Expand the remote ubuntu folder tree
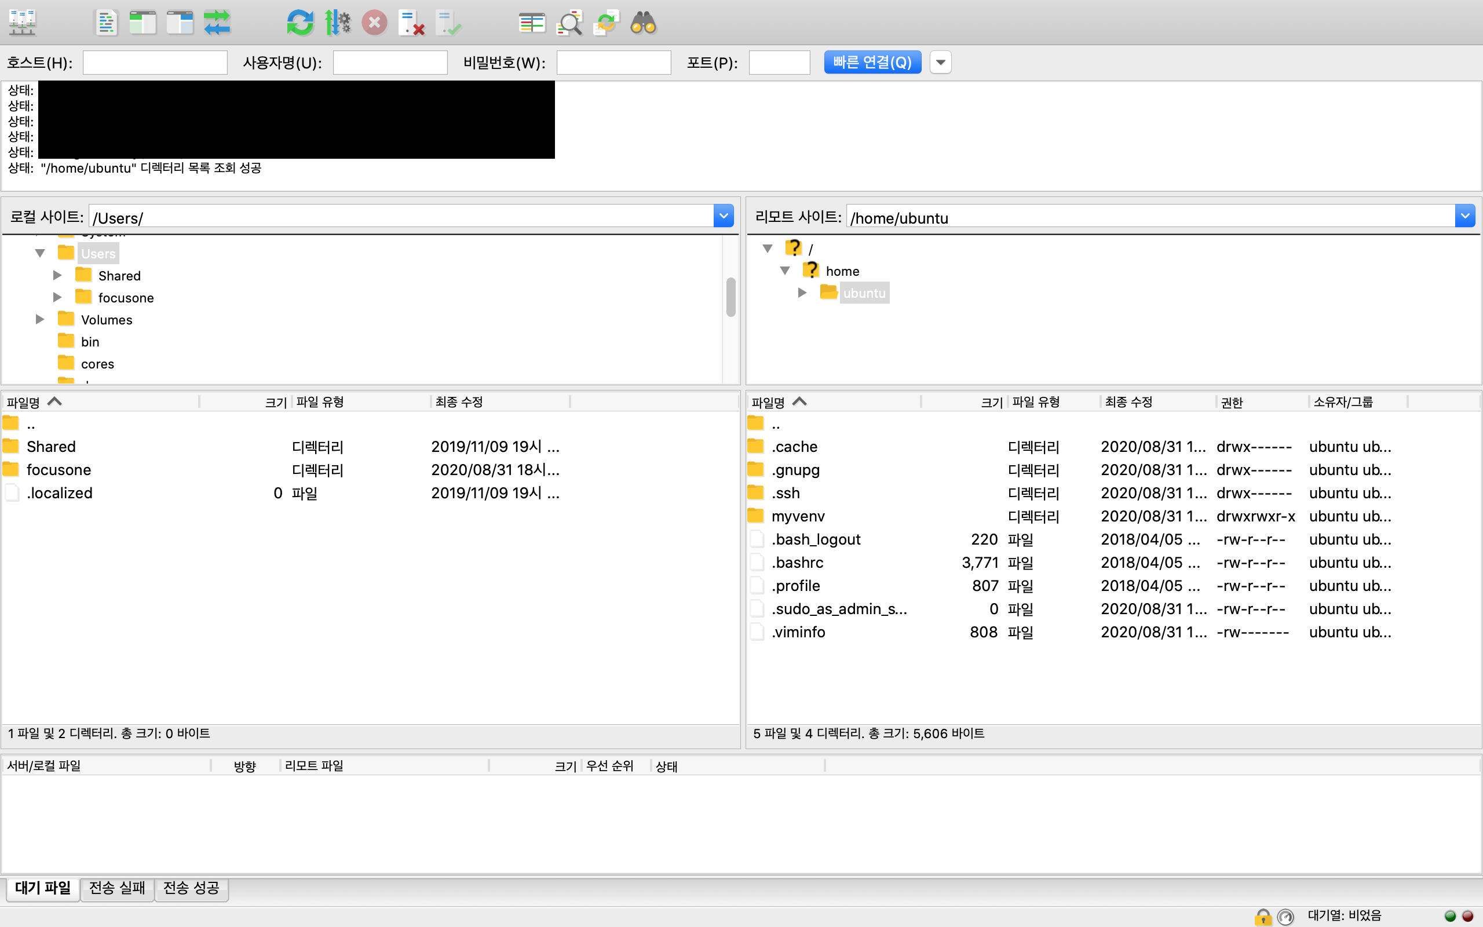The image size is (1483, 927). coord(802,293)
